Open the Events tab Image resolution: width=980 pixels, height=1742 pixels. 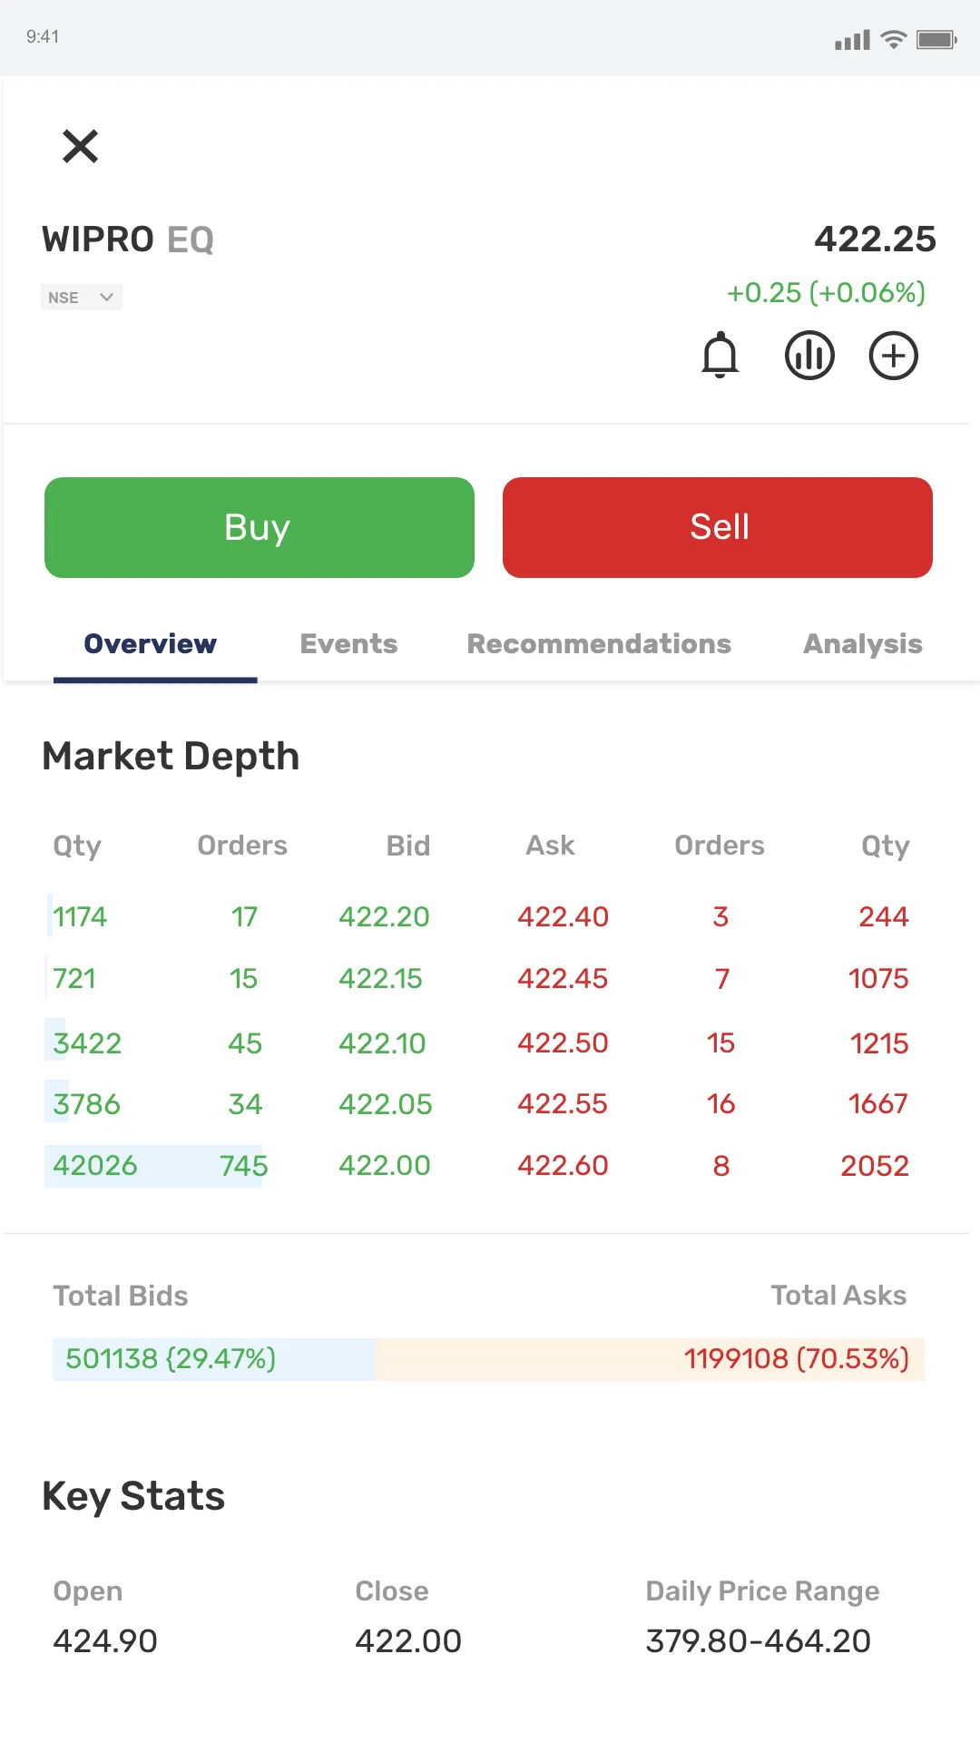pyautogui.click(x=348, y=644)
